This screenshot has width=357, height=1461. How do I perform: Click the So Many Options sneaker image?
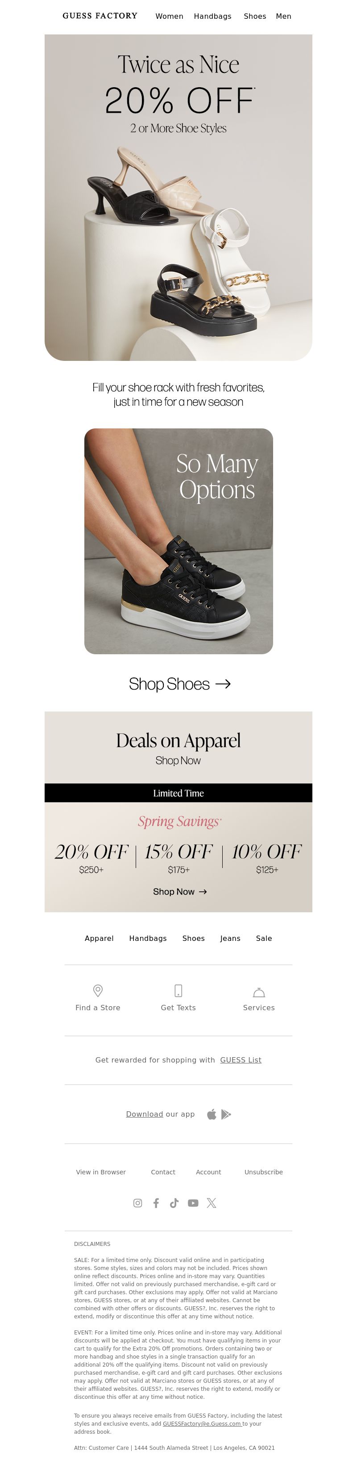[x=179, y=541]
